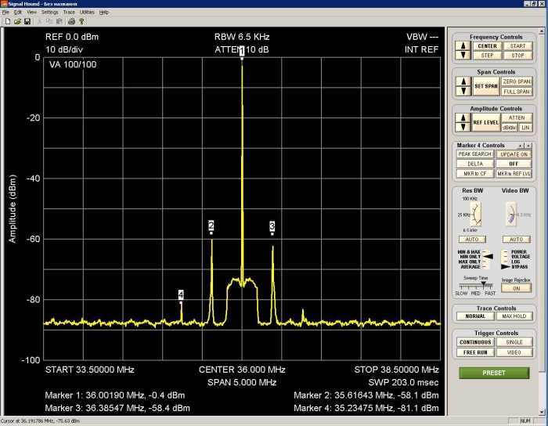
Task: Adjust the Video BW dial
Action: 511,215
